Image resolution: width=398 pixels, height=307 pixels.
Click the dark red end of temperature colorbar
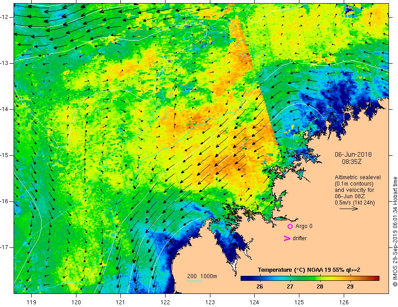(x=377, y=279)
